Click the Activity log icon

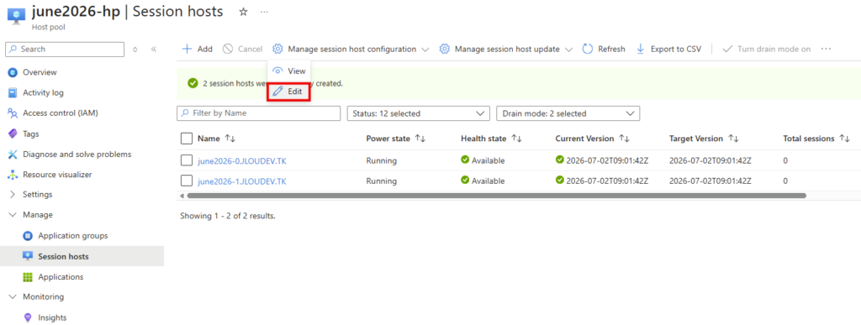pos(13,92)
